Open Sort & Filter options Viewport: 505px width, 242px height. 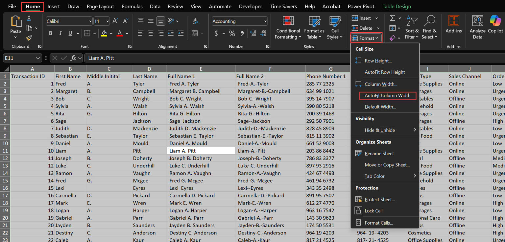pos(412,28)
